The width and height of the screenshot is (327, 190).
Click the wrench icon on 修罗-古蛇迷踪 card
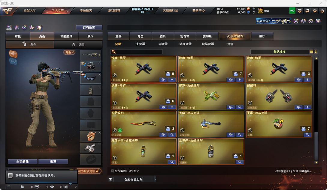click(230, 107)
